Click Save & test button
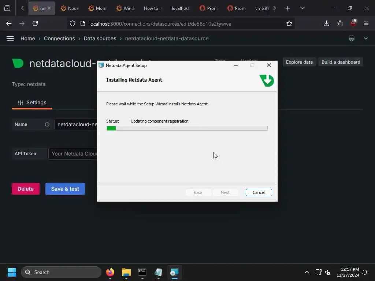Screen dimensions: 375x281 [65, 189]
